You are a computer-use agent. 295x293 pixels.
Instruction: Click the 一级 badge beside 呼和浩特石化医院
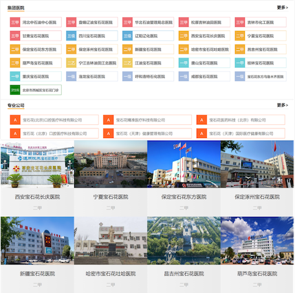pyautogui.click(x=127, y=76)
